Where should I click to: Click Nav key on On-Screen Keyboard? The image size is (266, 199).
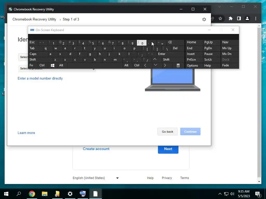pyautogui.click(x=230, y=42)
